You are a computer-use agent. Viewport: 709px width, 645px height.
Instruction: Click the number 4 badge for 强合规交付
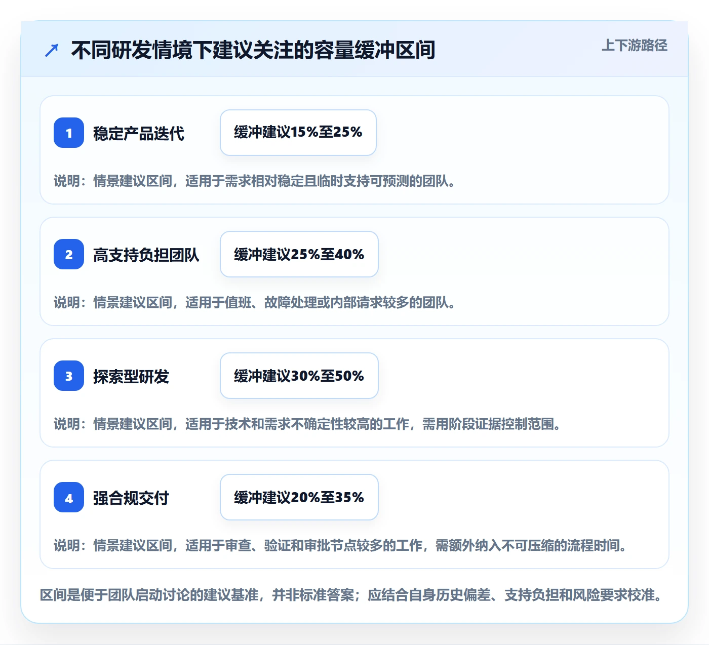[69, 497]
